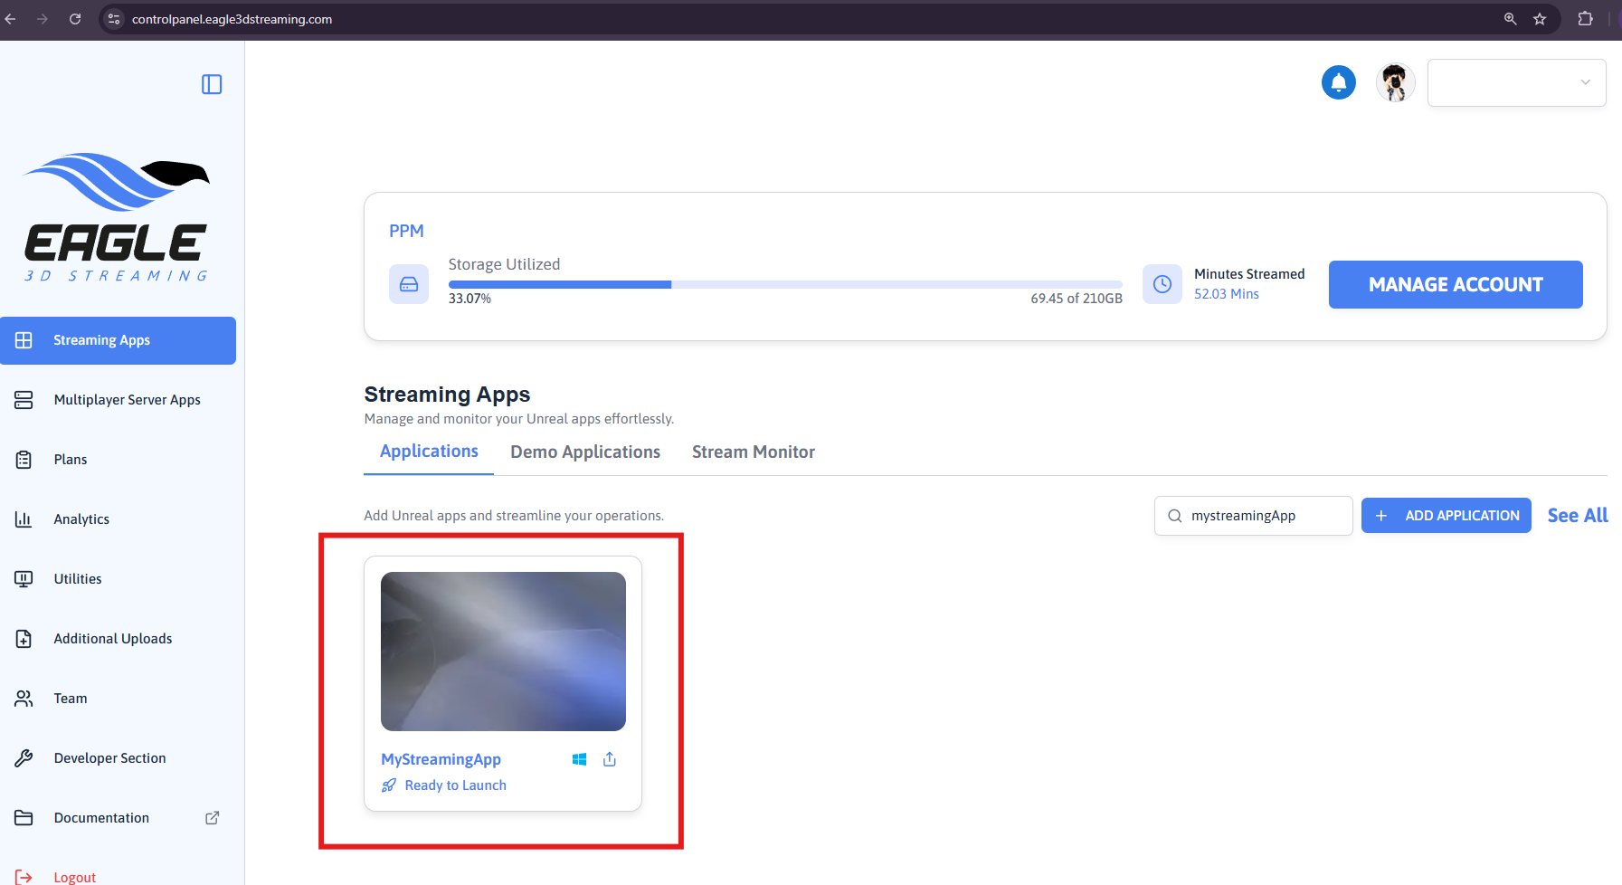This screenshot has width=1622, height=885.
Task: Click the MANAGE ACCOUNT button
Action: [x=1455, y=284]
